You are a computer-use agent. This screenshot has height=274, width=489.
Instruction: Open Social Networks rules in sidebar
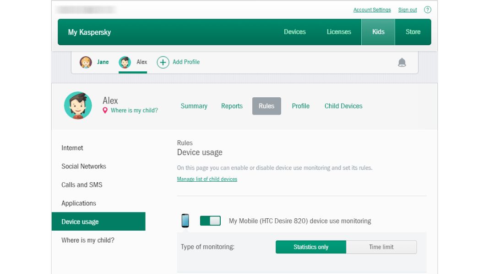pyautogui.click(x=84, y=166)
